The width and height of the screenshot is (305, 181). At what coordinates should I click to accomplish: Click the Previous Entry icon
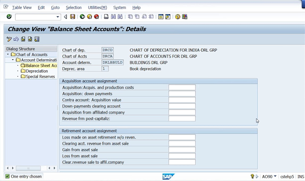[x=23, y=39]
